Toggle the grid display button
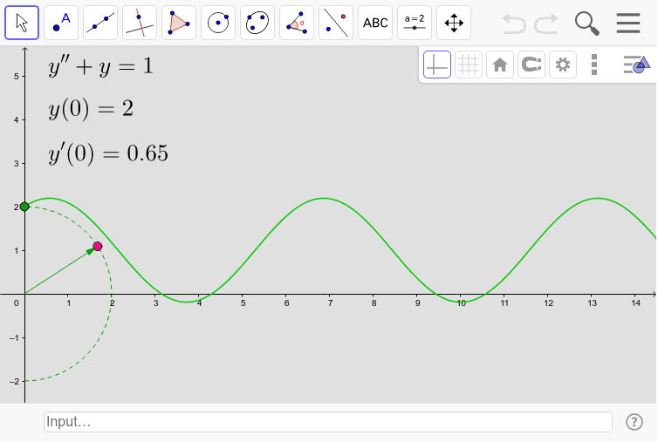658x442 pixels. point(469,65)
